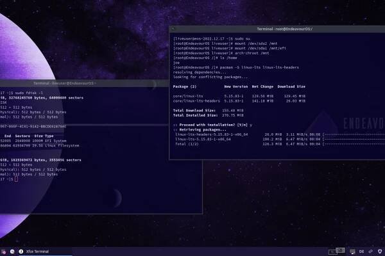The height and width of the screenshot is (256, 385).
Task: Switch workspace using the workspace switcher
Action: 335,251
